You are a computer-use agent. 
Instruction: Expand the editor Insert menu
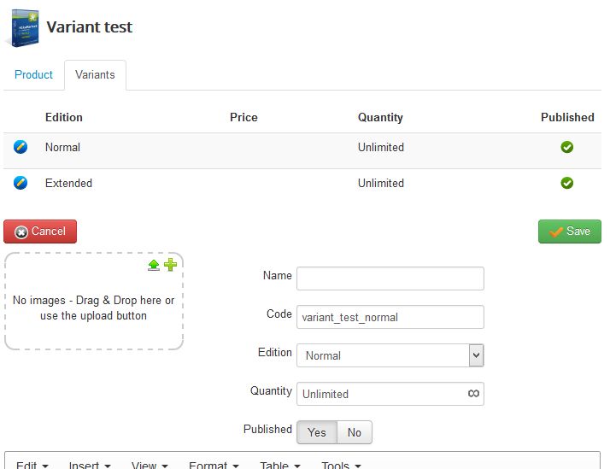90,465
